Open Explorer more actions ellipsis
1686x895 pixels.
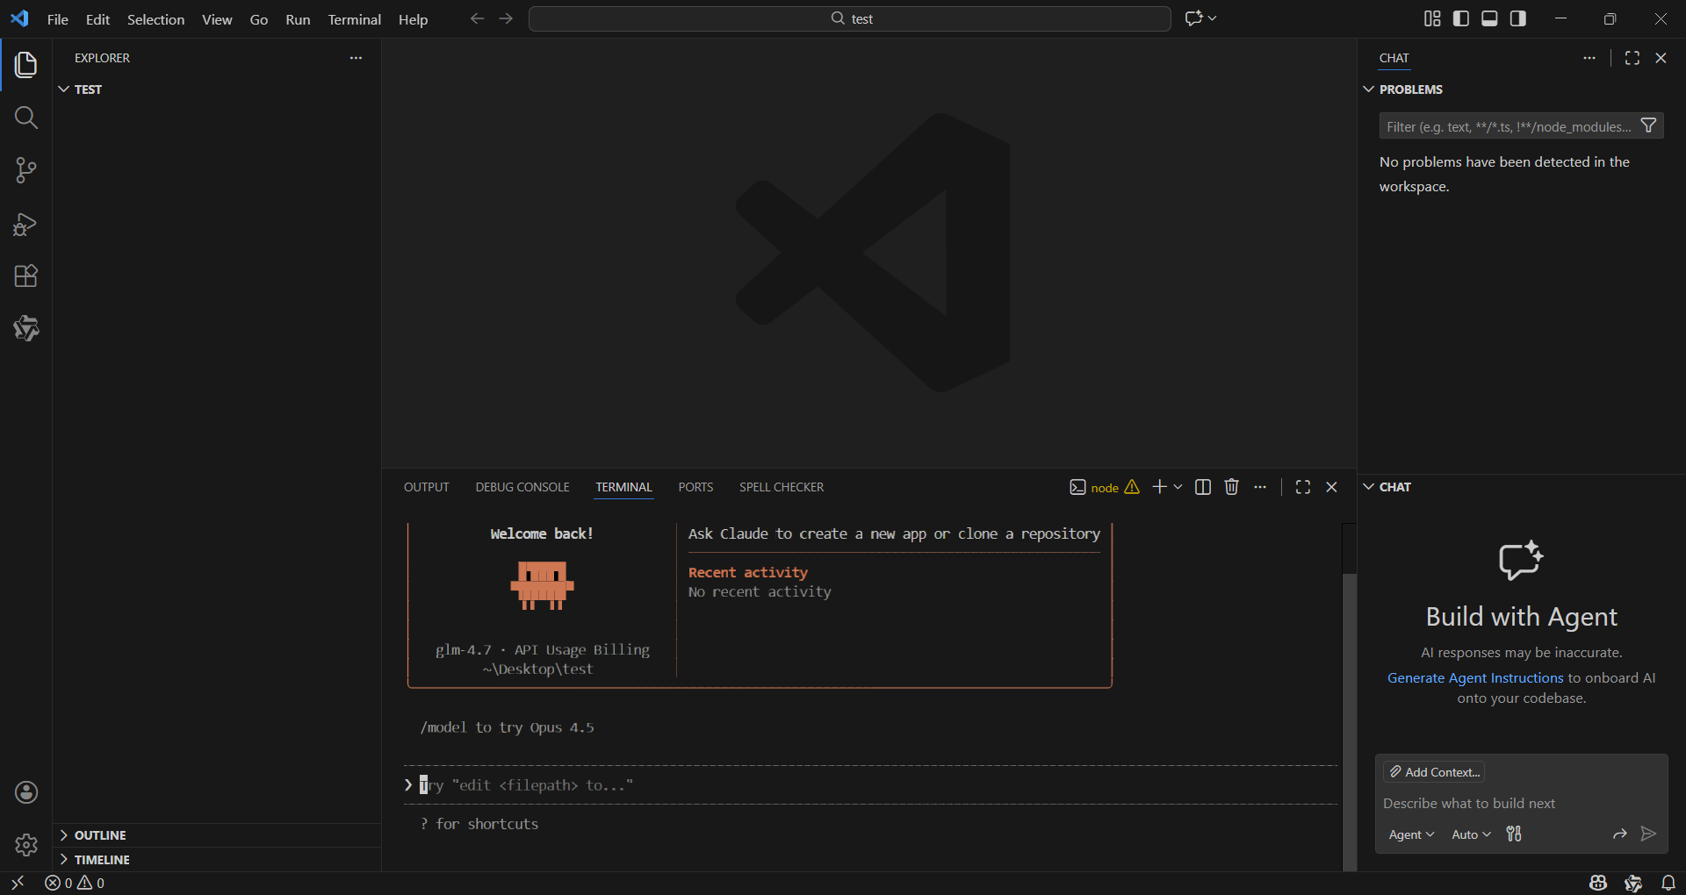(356, 58)
